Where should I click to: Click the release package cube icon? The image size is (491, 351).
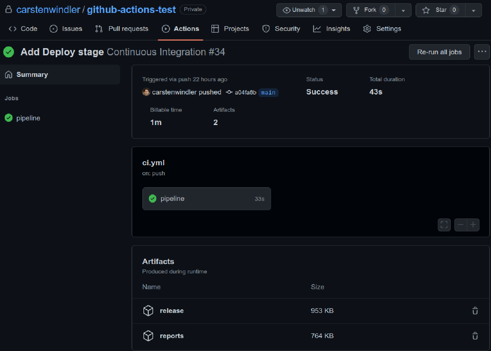coord(148,311)
